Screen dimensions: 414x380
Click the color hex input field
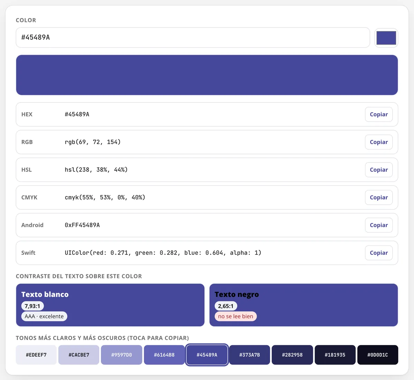point(193,38)
